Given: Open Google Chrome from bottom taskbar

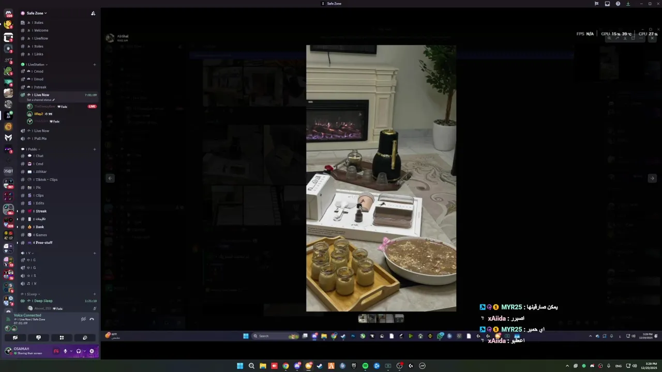Looking at the screenshot, I should tap(285, 366).
